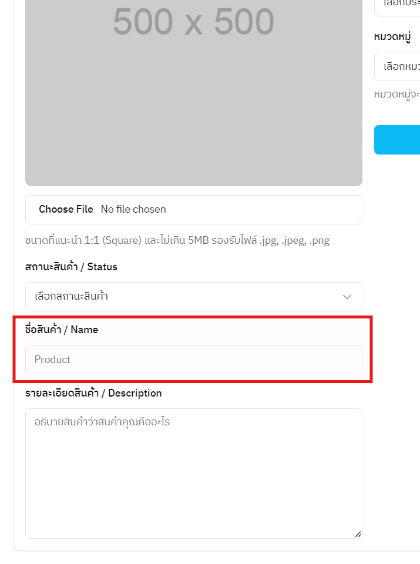The height and width of the screenshot is (564, 420).
Task: Select the เลือกสถานะสินค้า placeholder text
Action: [70, 297]
